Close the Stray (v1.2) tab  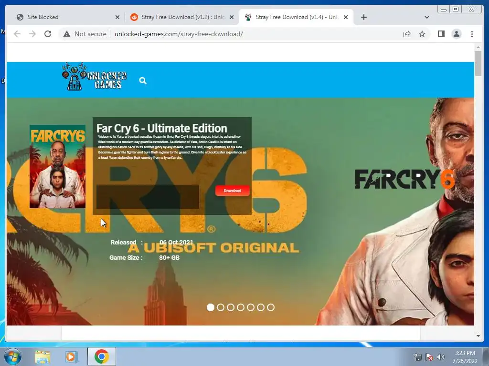[x=232, y=17]
